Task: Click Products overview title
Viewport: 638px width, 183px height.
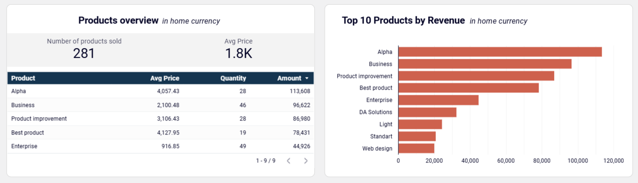Action: point(119,21)
